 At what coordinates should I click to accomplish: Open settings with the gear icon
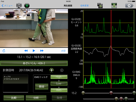(x=129, y=6)
